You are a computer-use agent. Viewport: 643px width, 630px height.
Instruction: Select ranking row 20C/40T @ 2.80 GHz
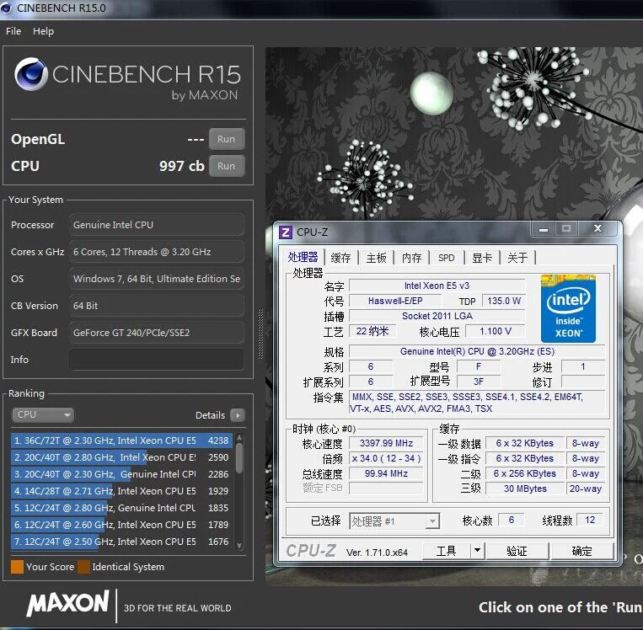pos(121,457)
